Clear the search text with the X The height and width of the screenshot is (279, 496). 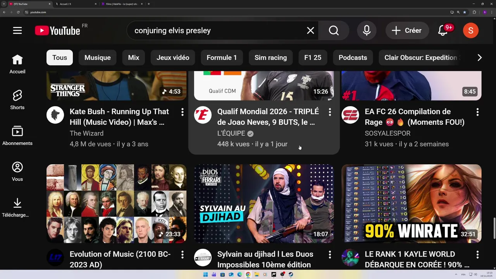pos(310,31)
